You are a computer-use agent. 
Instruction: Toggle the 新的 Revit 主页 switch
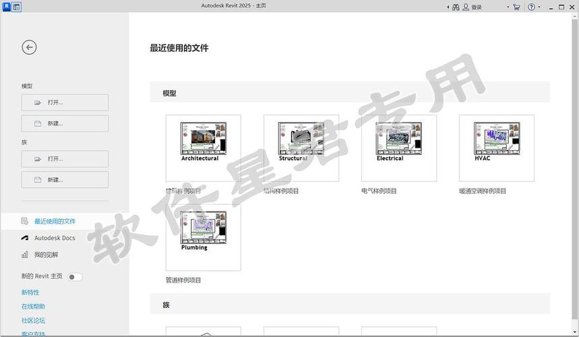click(x=74, y=276)
